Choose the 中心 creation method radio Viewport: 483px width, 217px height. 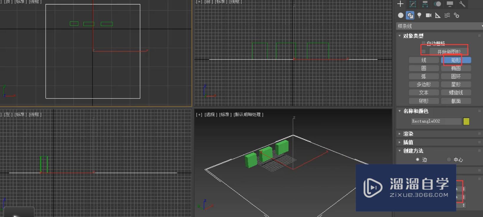coord(449,159)
